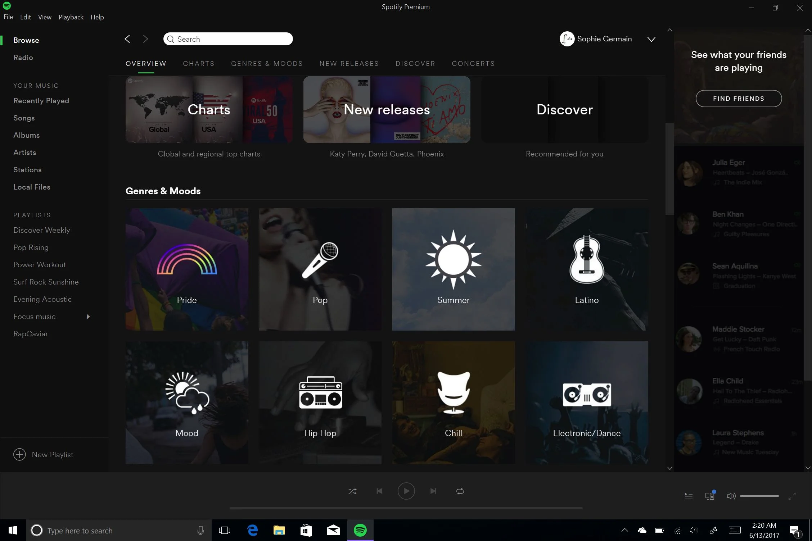Open the Radio section
The height and width of the screenshot is (541, 812).
(23, 58)
